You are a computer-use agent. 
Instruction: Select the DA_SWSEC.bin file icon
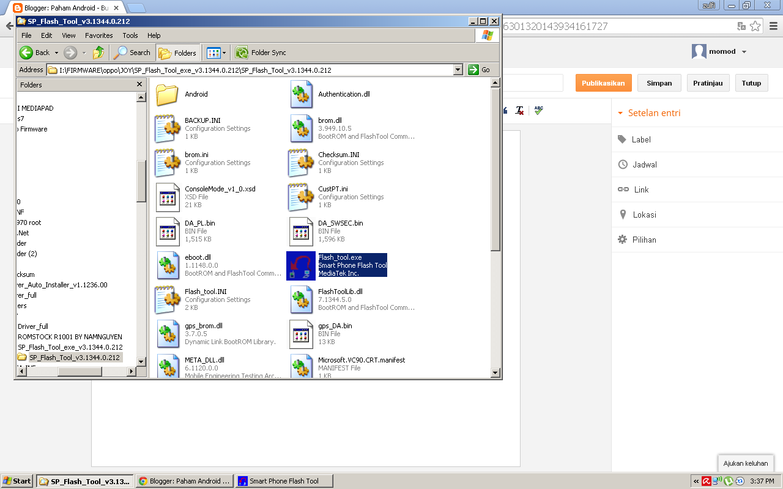click(x=300, y=231)
